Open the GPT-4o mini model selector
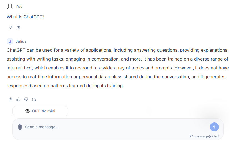The width and height of the screenshot is (236, 143). [x=40, y=111]
